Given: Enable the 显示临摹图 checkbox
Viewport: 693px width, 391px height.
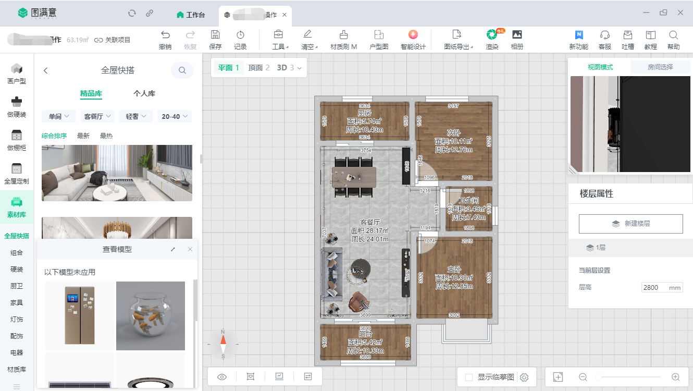Looking at the screenshot, I should [x=469, y=377].
